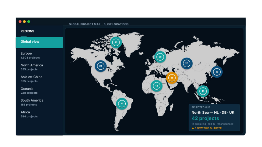The image size is (262, 147).
Task: Open the 24-project North America marker
Action: pos(101,66)
